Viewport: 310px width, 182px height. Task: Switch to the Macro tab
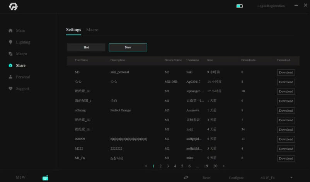(x=92, y=30)
